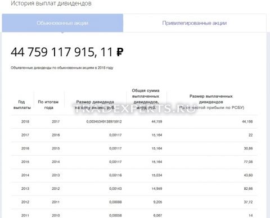Click the caption Объявленные дивиденды по обыкновенным акциям
Viewport: 270px width, 218px height.
pyautogui.click(x=62, y=68)
